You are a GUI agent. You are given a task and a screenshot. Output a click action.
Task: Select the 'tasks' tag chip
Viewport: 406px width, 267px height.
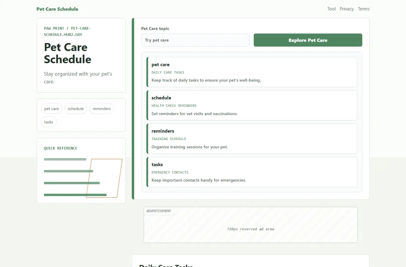point(49,122)
